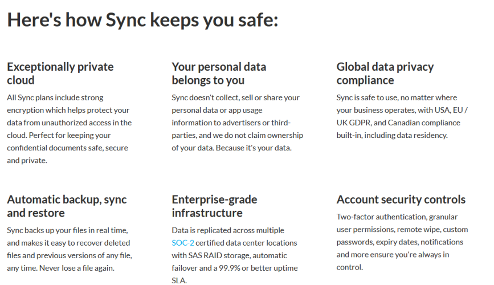
Task: Select the 'Enterprise-grade infrastructure' heading
Action: (x=214, y=206)
